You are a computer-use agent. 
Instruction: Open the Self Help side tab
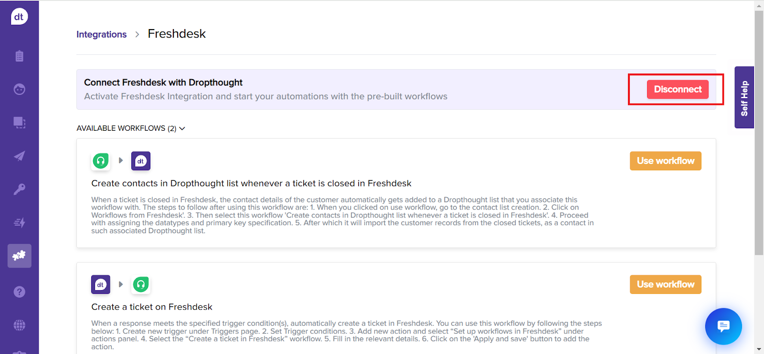tap(744, 98)
